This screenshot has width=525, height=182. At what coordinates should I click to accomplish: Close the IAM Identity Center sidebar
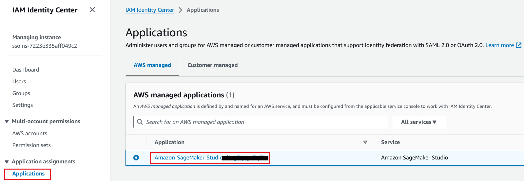point(92,10)
